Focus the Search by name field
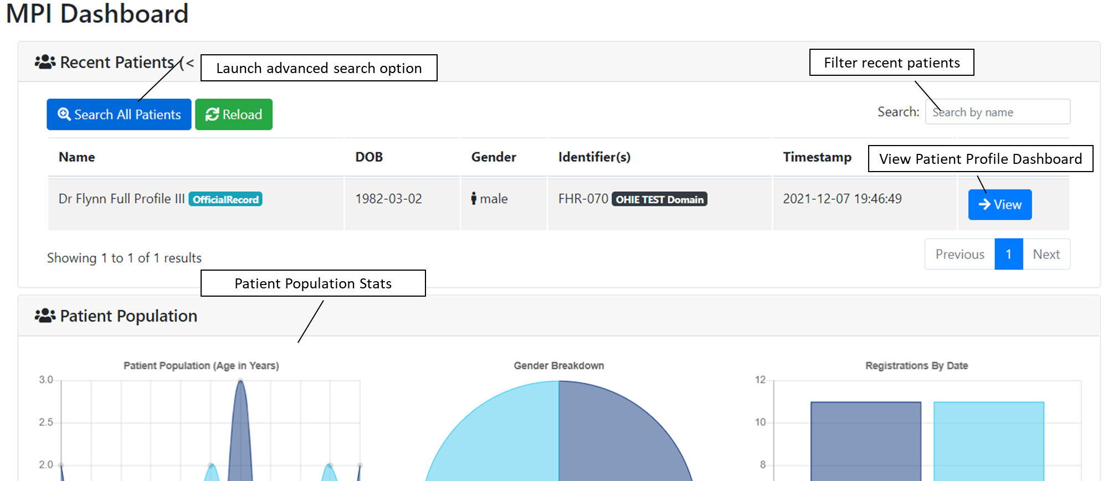 [998, 112]
